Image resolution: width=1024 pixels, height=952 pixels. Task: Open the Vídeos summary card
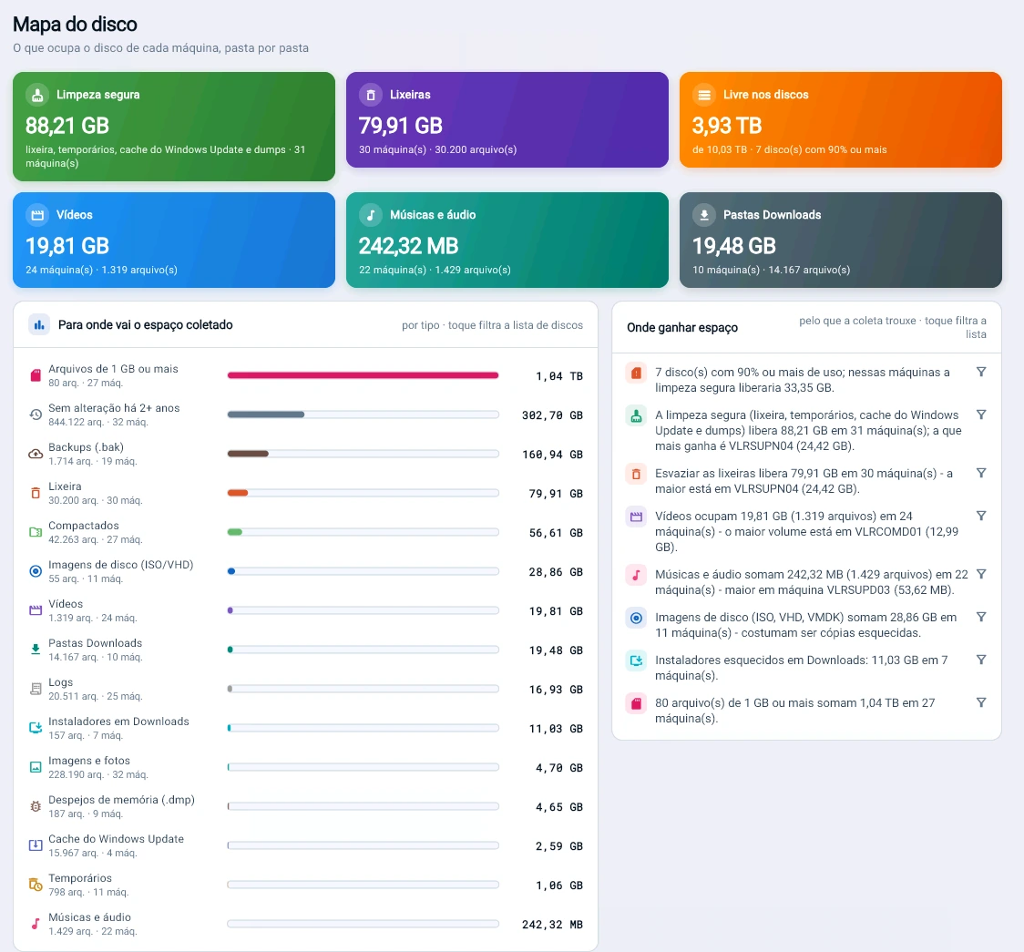174,240
